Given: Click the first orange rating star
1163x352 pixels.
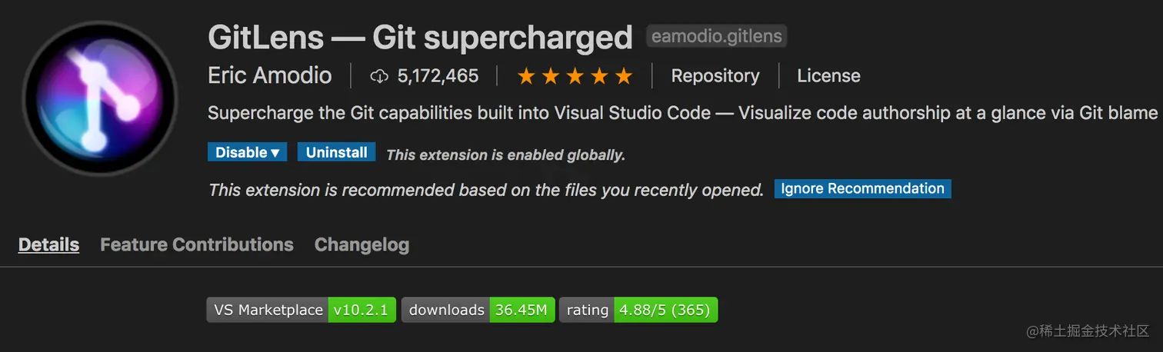Looking at the screenshot, I should (x=526, y=76).
